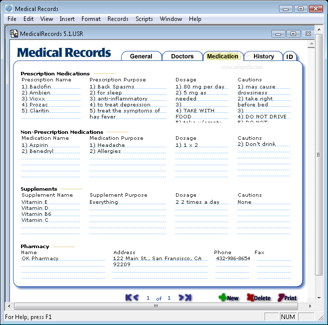The image size is (328, 325).
Task: Click the horizontal scrollbar left arrow
Action: tap(9, 306)
